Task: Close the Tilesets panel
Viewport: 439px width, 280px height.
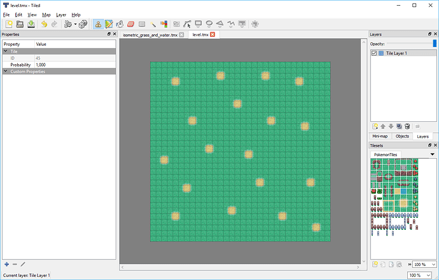Action: (x=435, y=145)
